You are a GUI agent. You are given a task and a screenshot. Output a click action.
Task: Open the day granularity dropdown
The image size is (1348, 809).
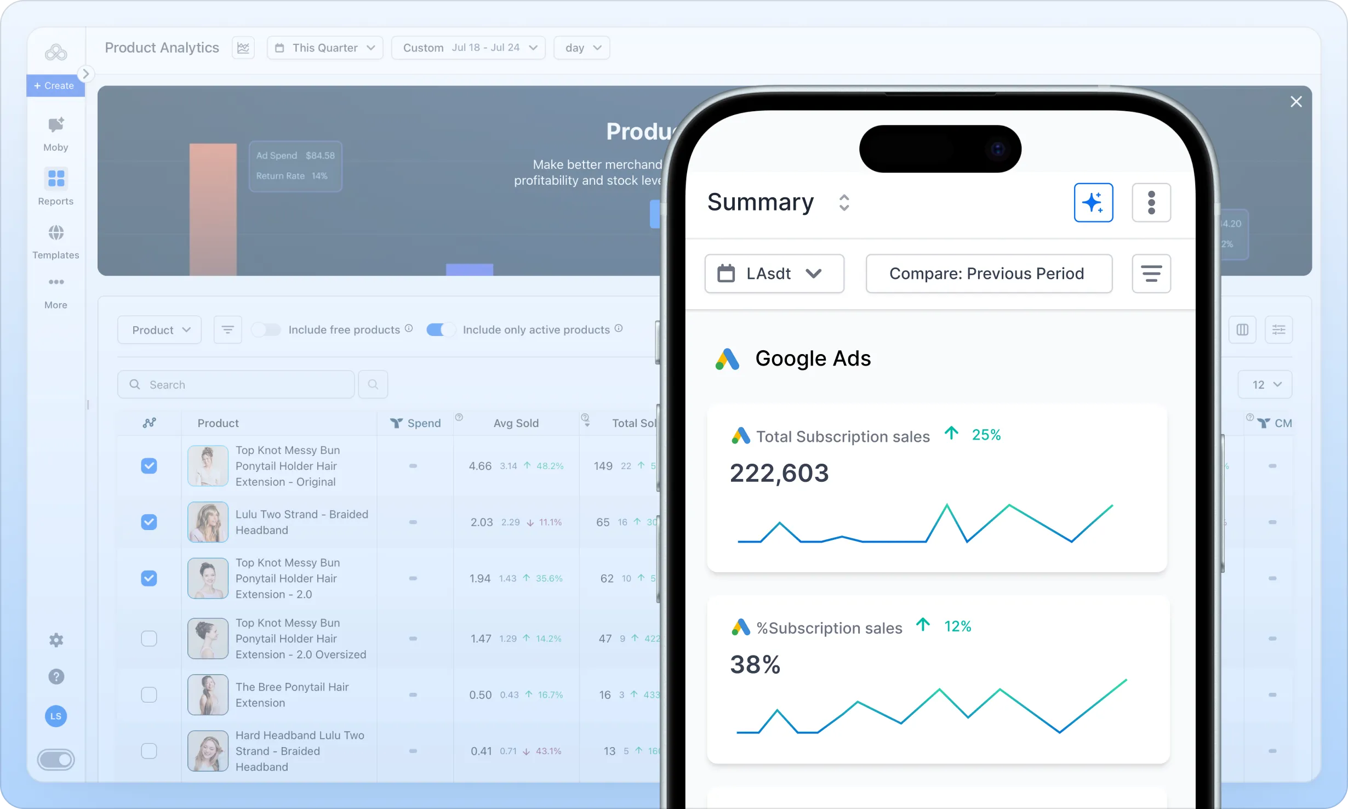tap(581, 48)
